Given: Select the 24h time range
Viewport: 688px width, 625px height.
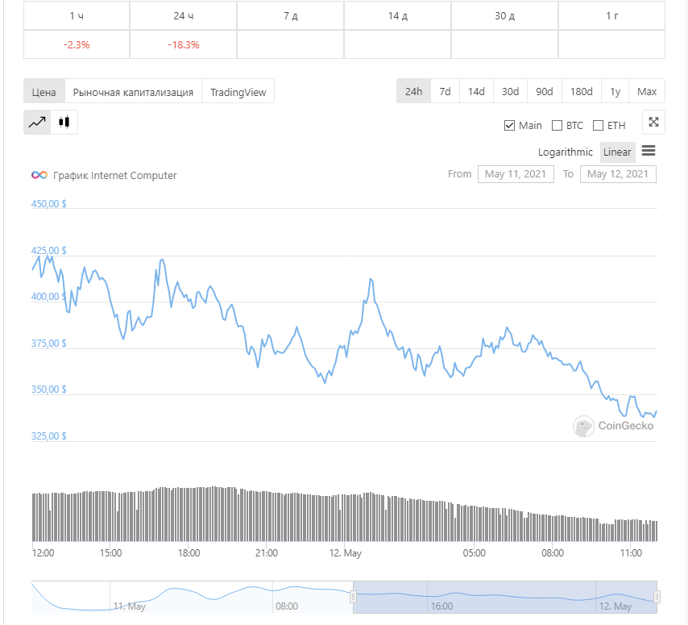Looking at the screenshot, I should click(413, 91).
